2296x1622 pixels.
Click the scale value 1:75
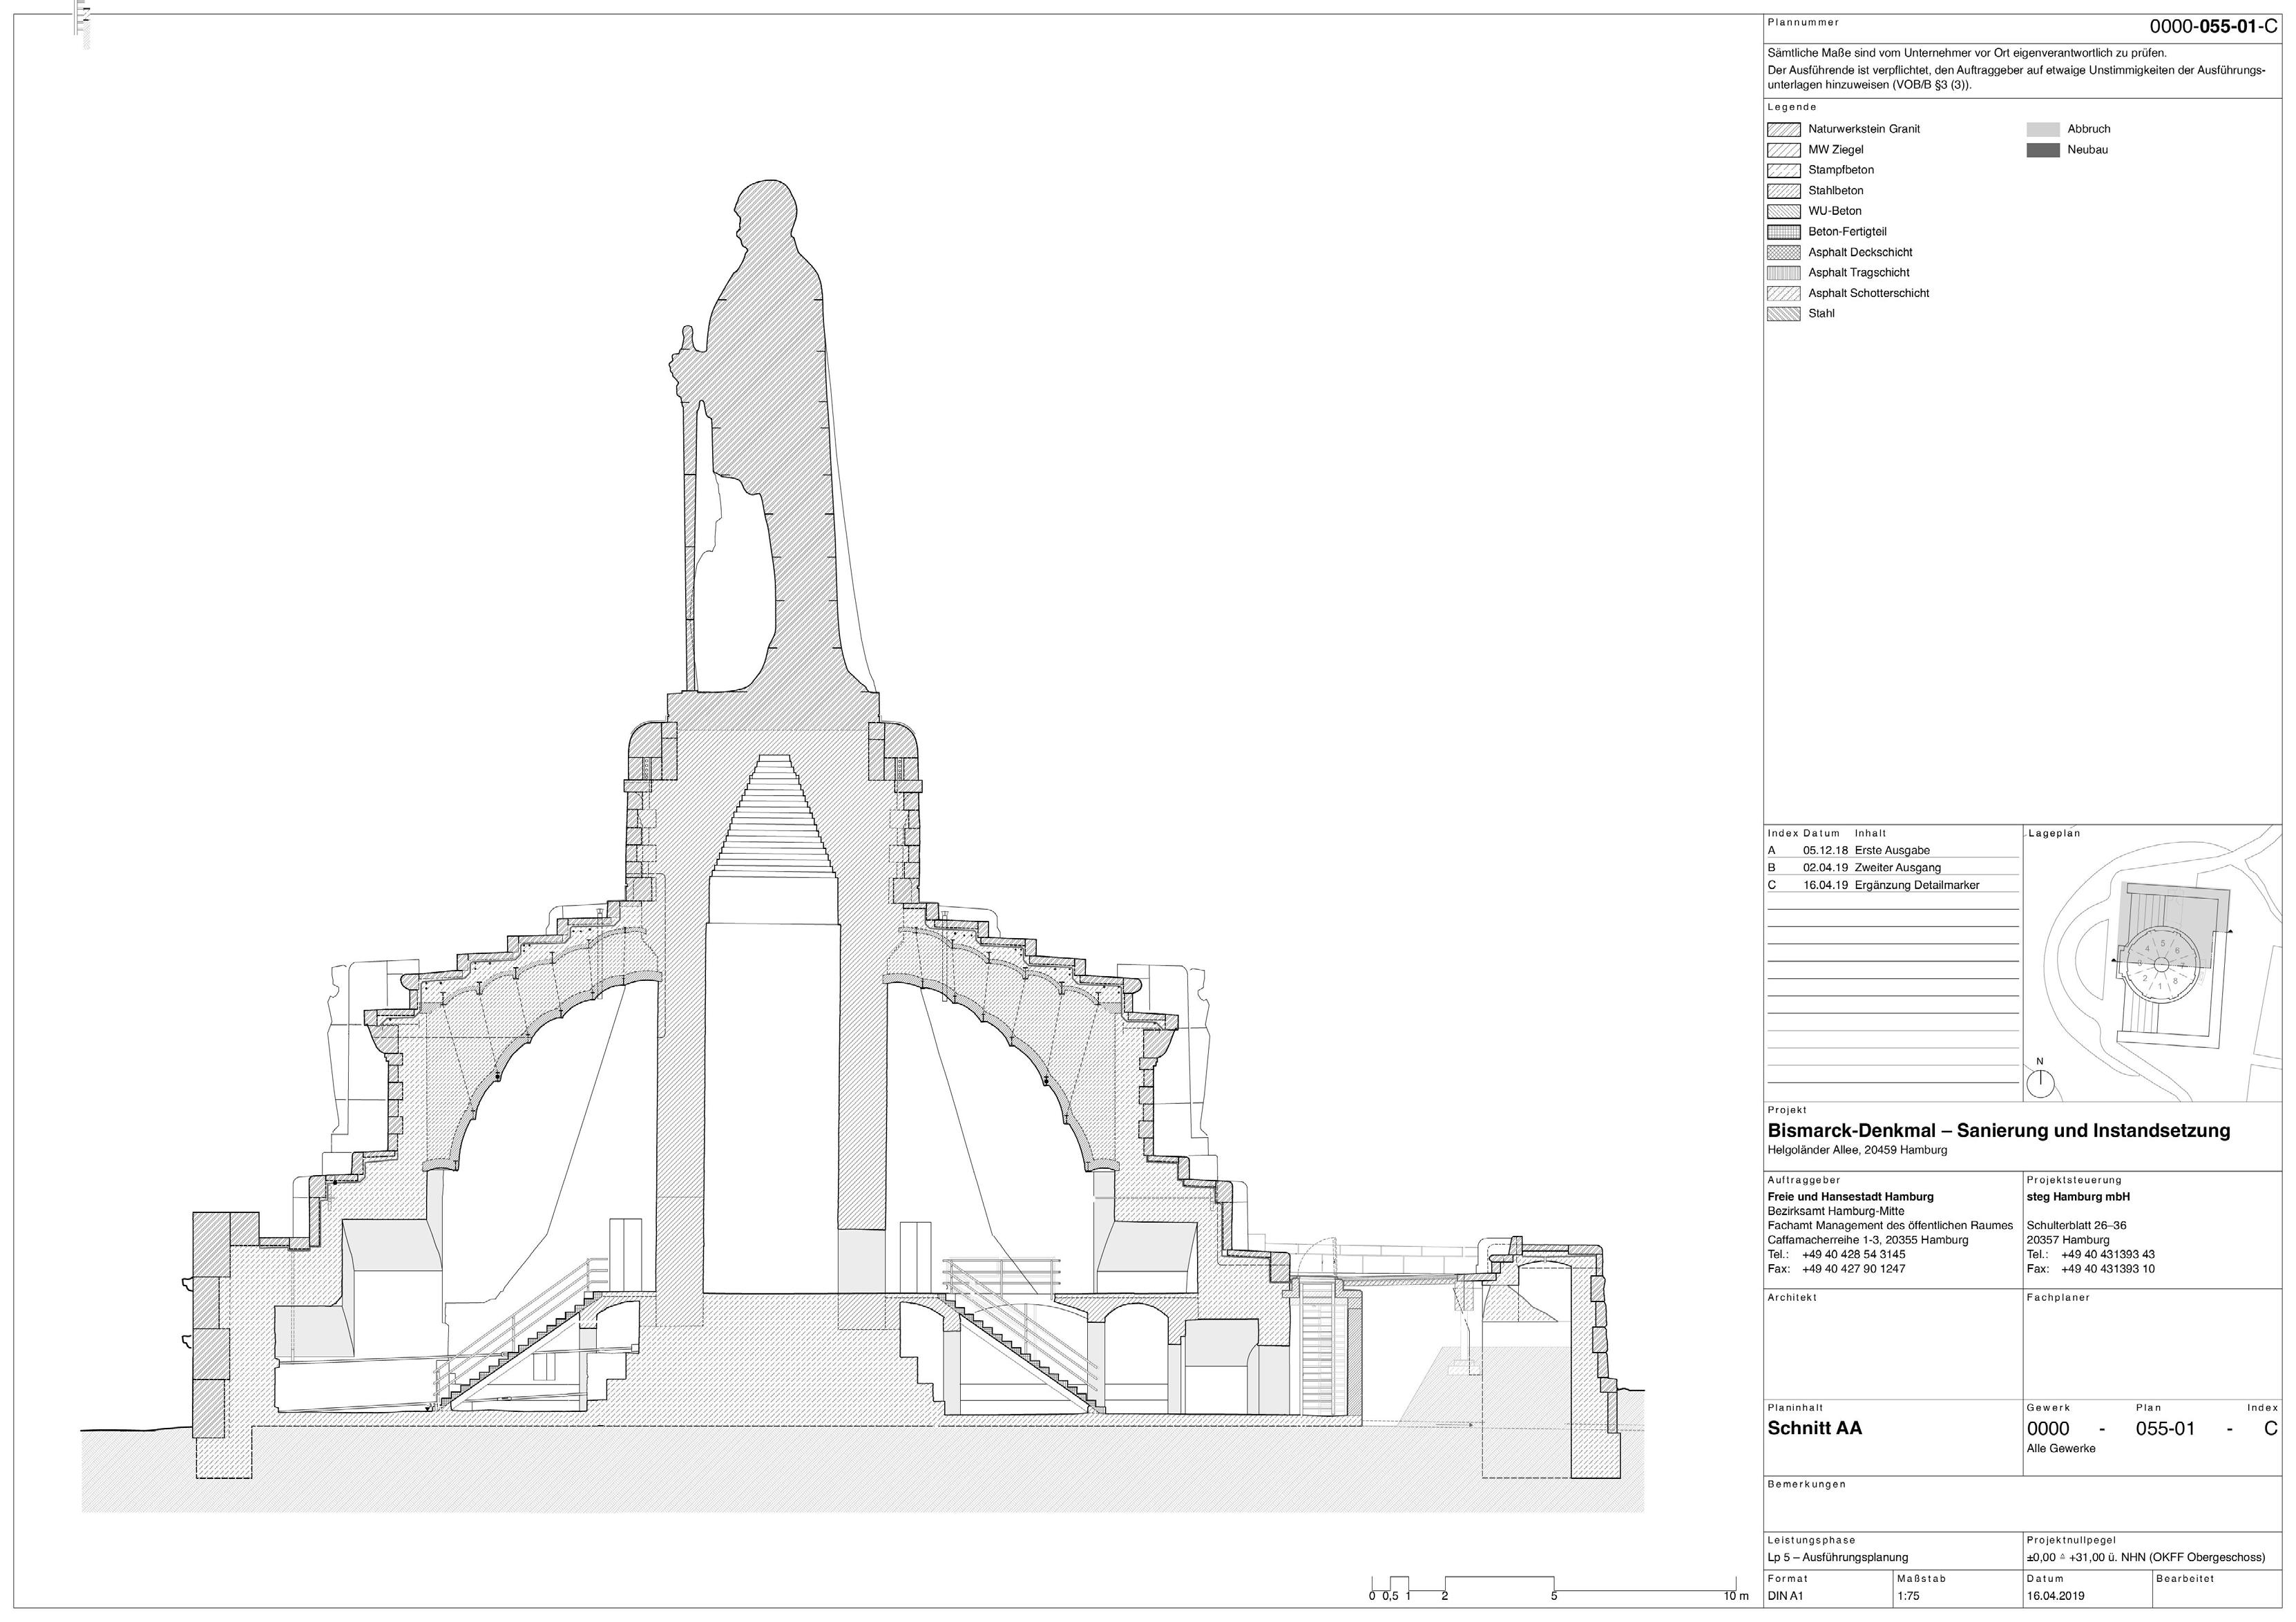point(1908,1596)
